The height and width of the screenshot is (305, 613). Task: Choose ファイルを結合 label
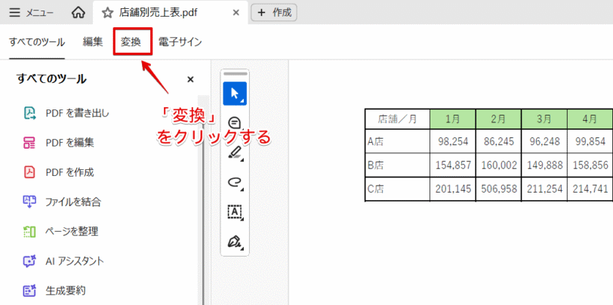[x=73, y=202]
